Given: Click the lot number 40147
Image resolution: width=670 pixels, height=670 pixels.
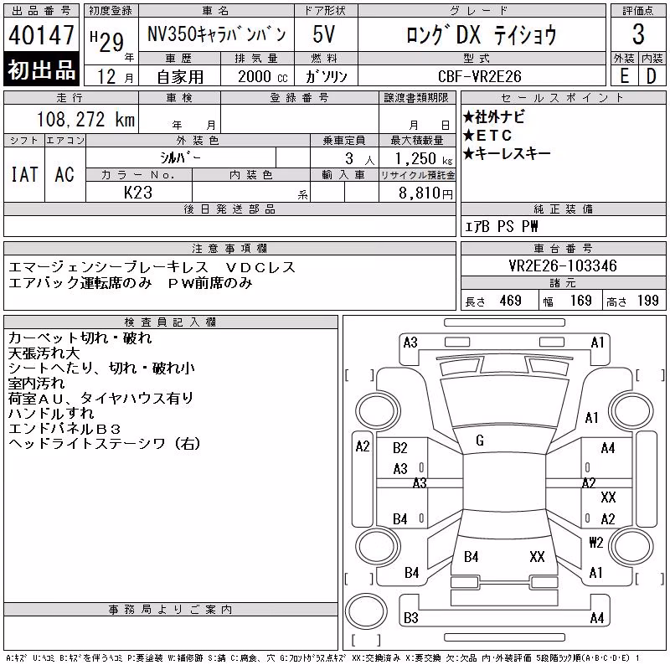Looking at the screenshot, I should click(x=41, y=34).
